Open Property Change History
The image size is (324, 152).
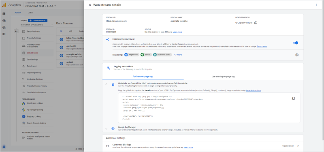[37, 86]
